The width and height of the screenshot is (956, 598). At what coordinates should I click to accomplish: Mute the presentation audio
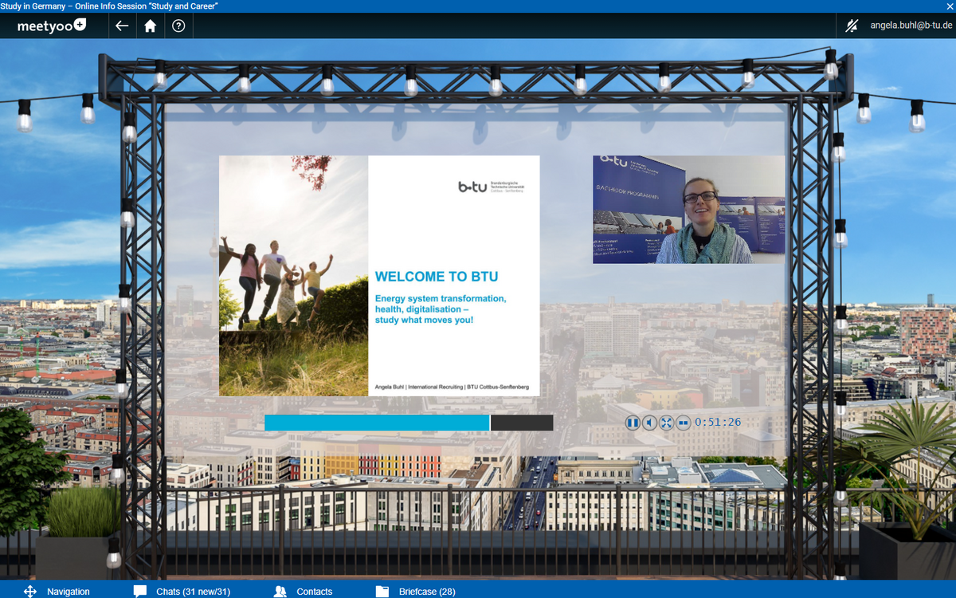click(x=649, y=423)
